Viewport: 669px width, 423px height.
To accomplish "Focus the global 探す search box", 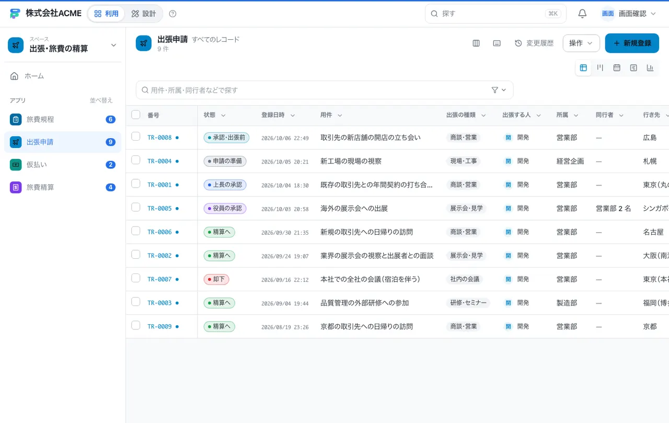I will 495,14.
